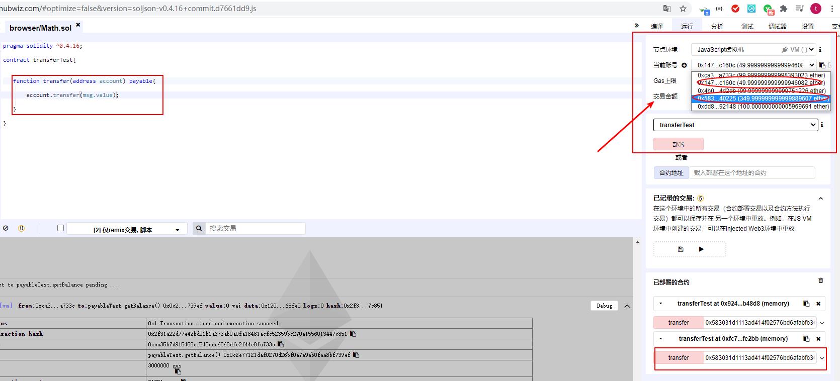The width and height of the screenshot is (840, 381).
Task: Click the 部署 deploy button
Action: coord(679,144)
